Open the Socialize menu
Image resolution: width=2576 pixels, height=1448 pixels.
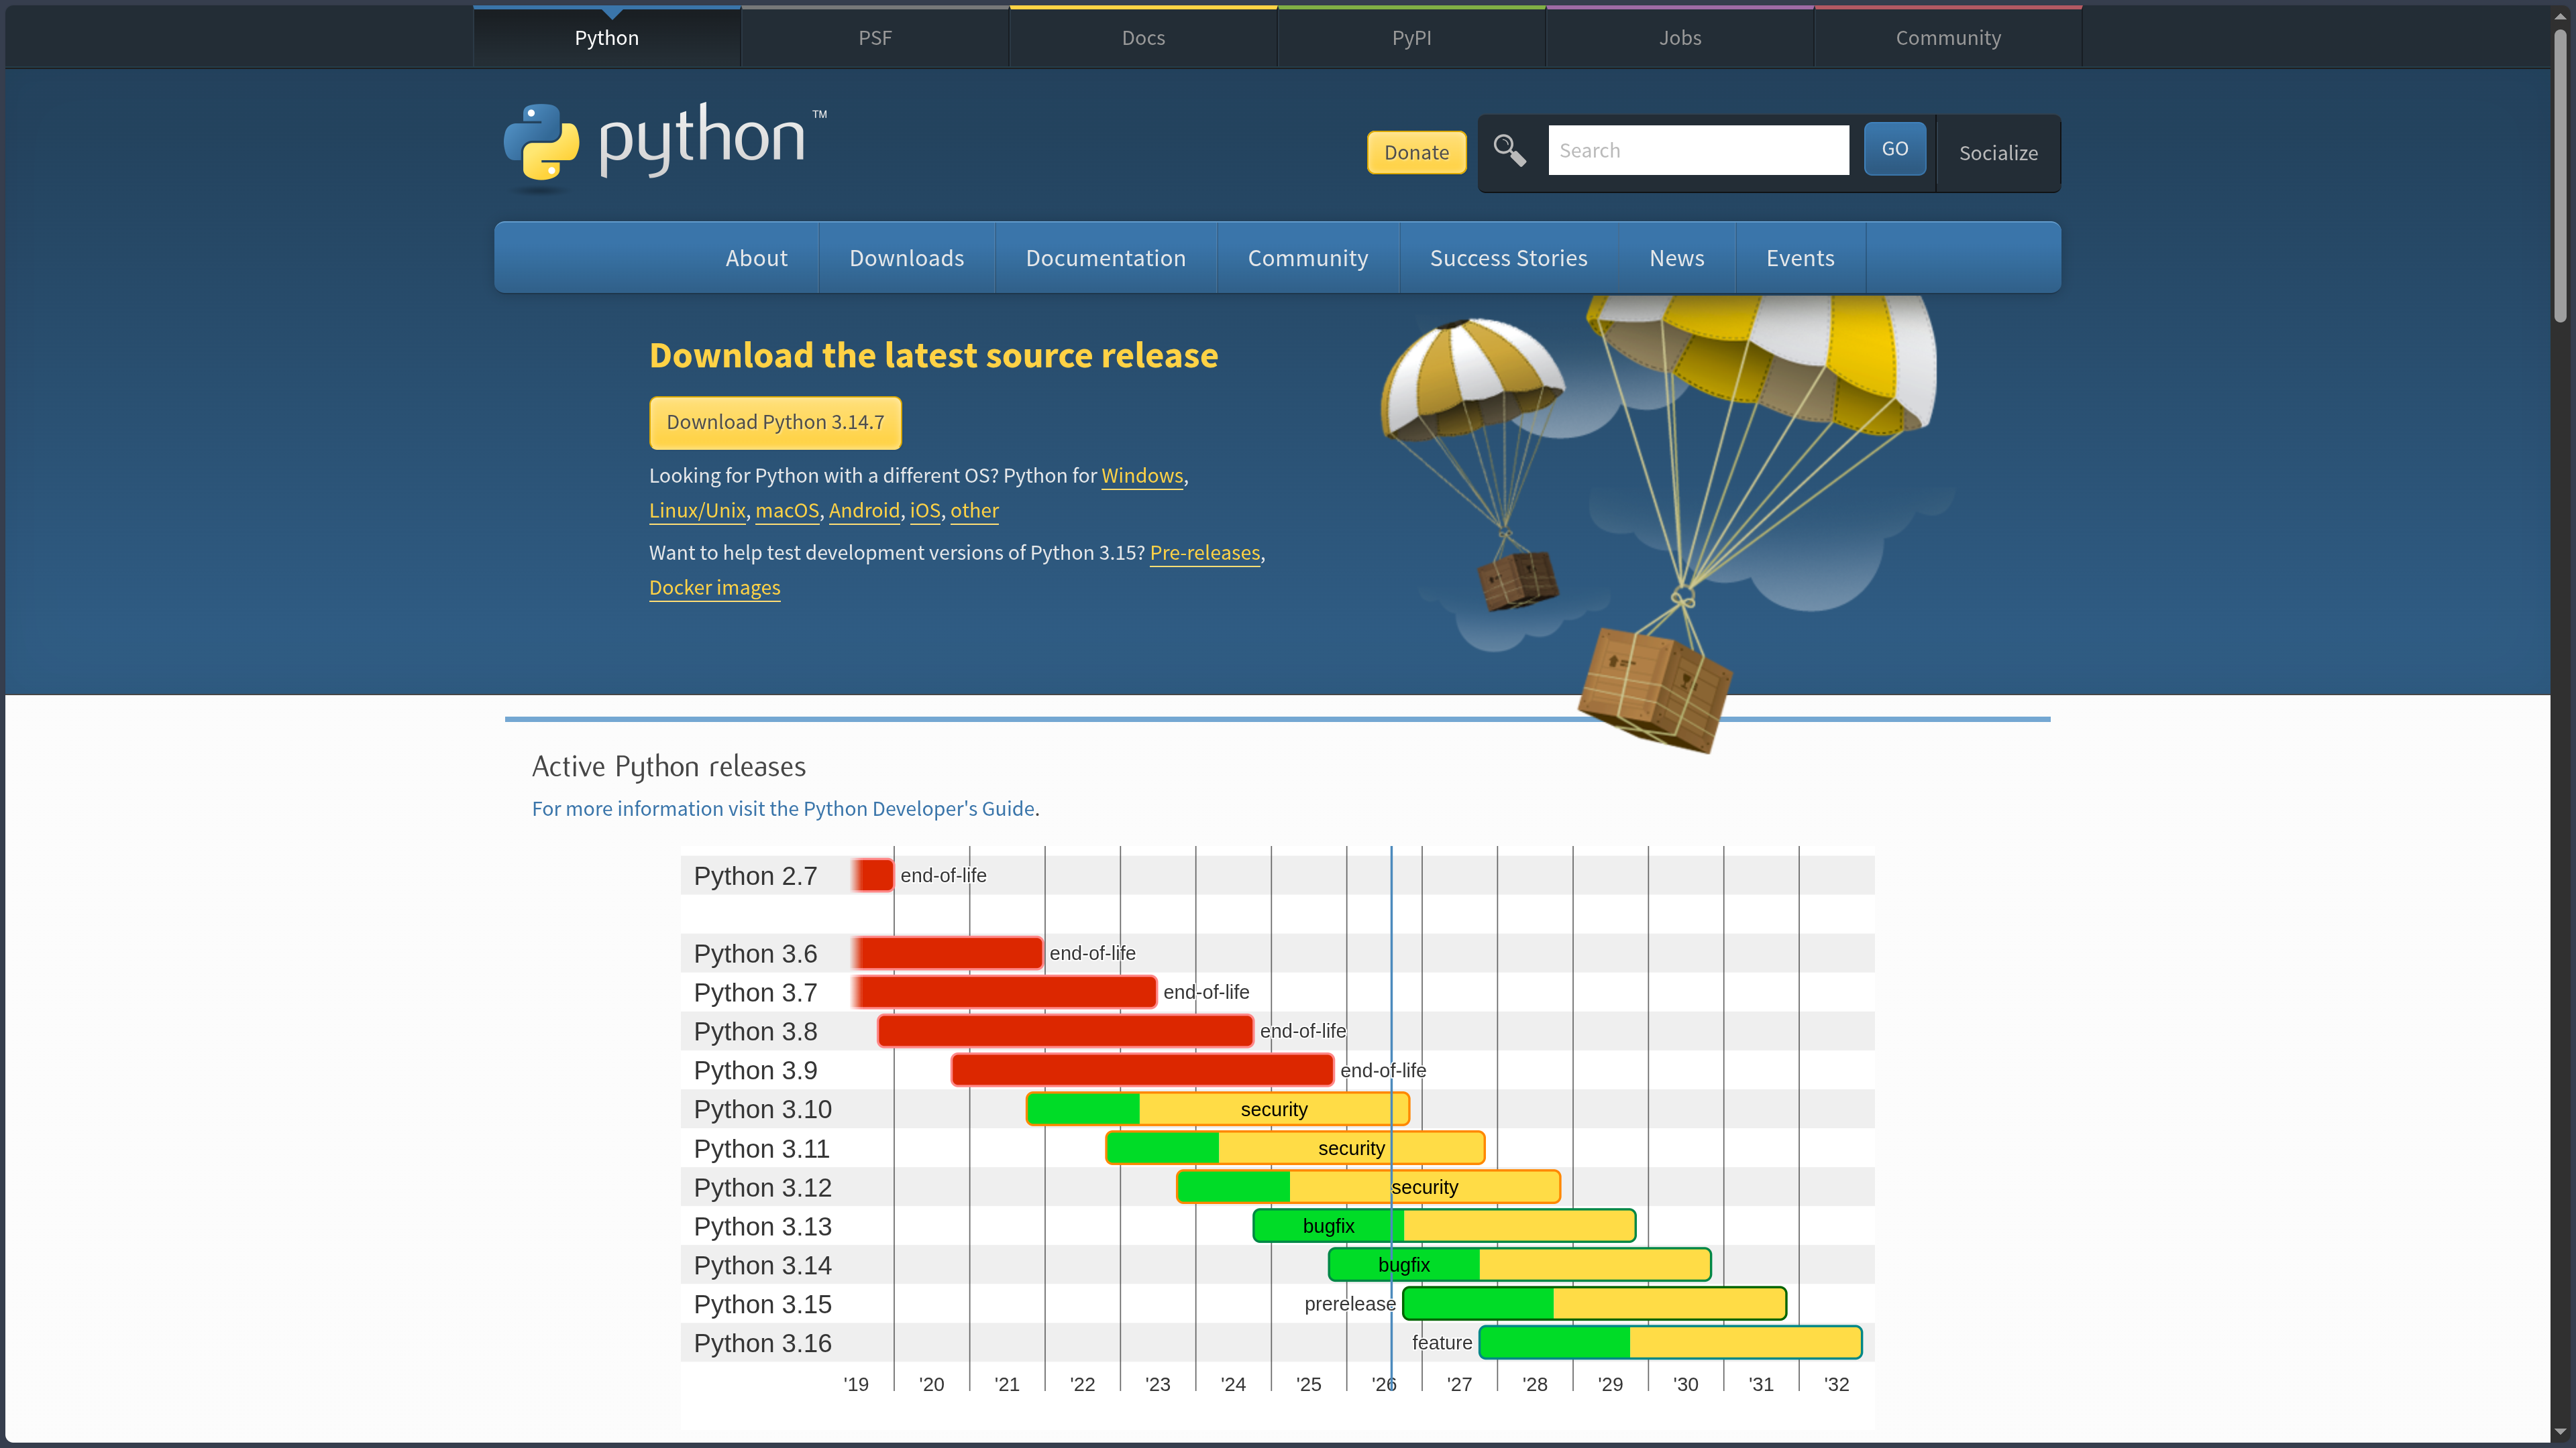(1998, 153)
